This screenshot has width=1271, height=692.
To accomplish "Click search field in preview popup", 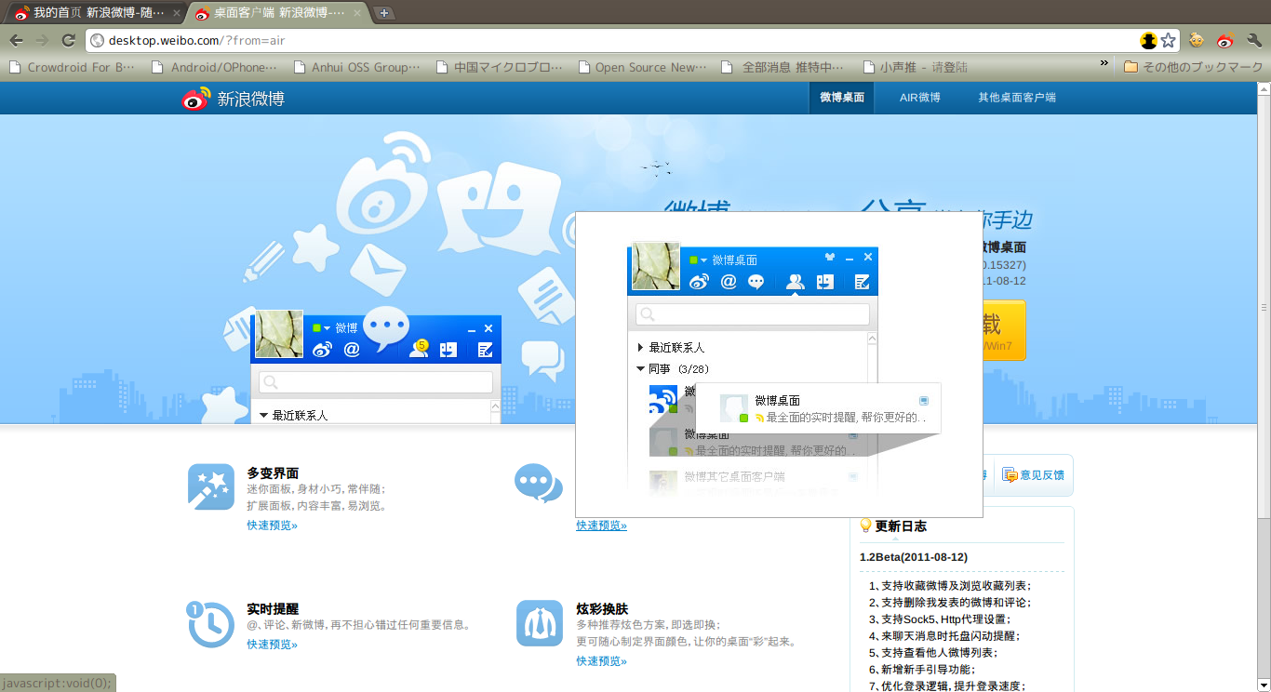I will (x=753, y=314).
